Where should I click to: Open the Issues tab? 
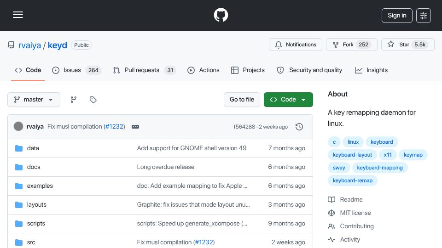76,70
